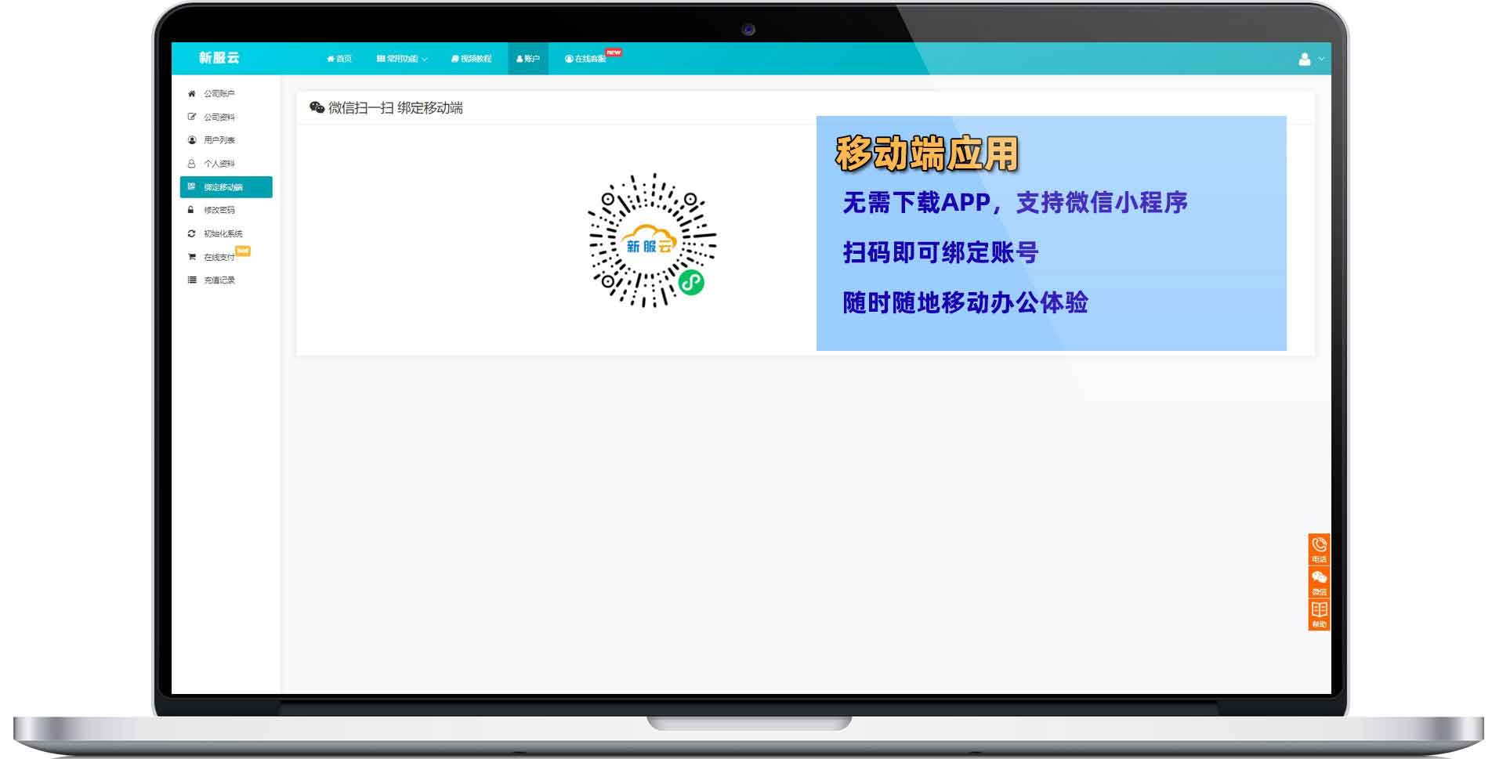
Task: Open 视频教程 from the top menu
Action: pos(472,58)
